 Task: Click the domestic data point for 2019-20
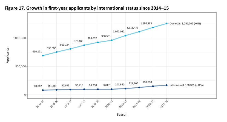pos(112,40)
